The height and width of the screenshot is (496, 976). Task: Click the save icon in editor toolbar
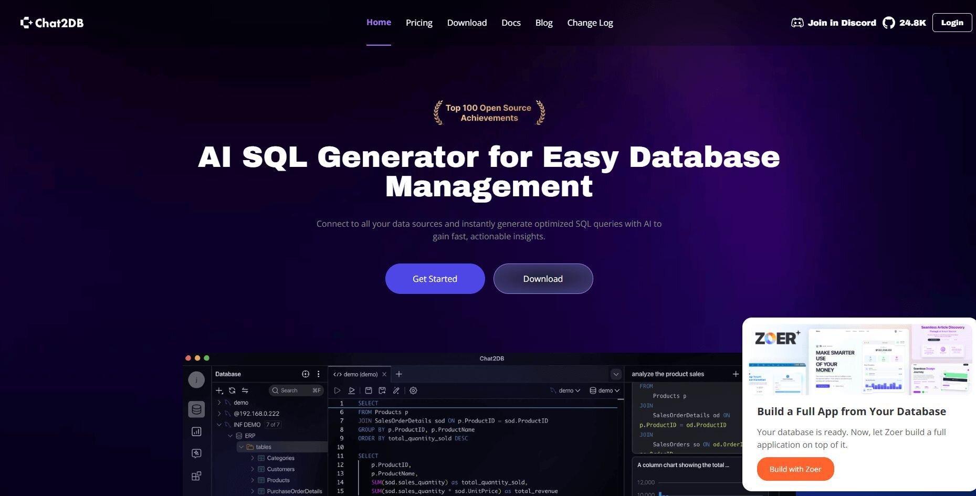point(369,391)
